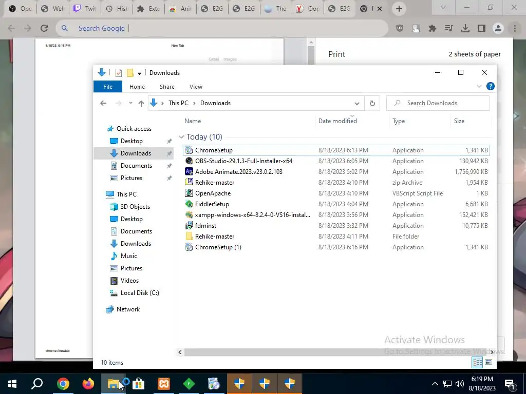Select FiddlerSetup application icon
This screenshot has height=394, width=526.
pos(189,204)
